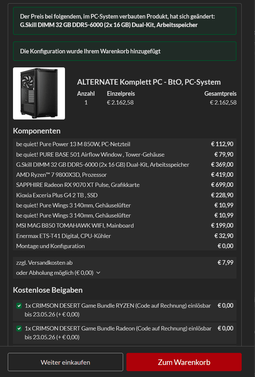Click the price change notification banner
Screen dimensions: 255x377
tap(125, 21)
